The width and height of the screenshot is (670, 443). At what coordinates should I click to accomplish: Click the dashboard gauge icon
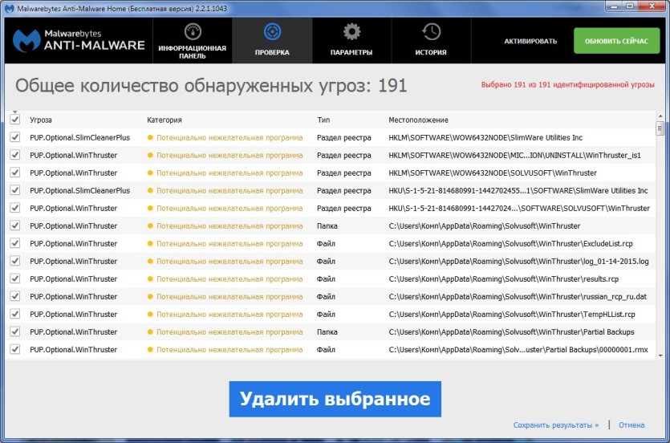193,31
